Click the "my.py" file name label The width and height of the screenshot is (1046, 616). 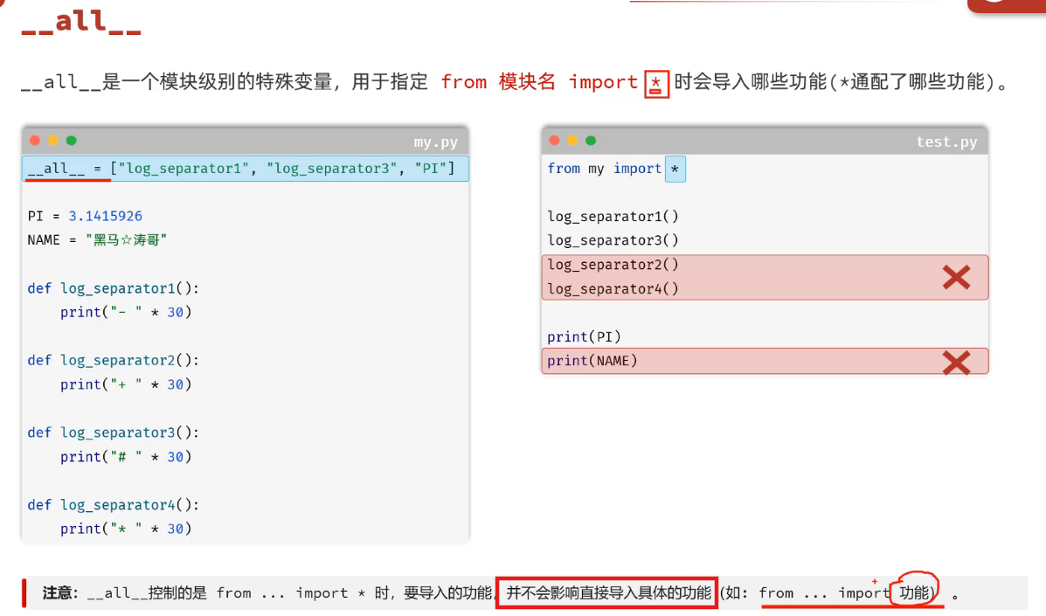point(435,142)
